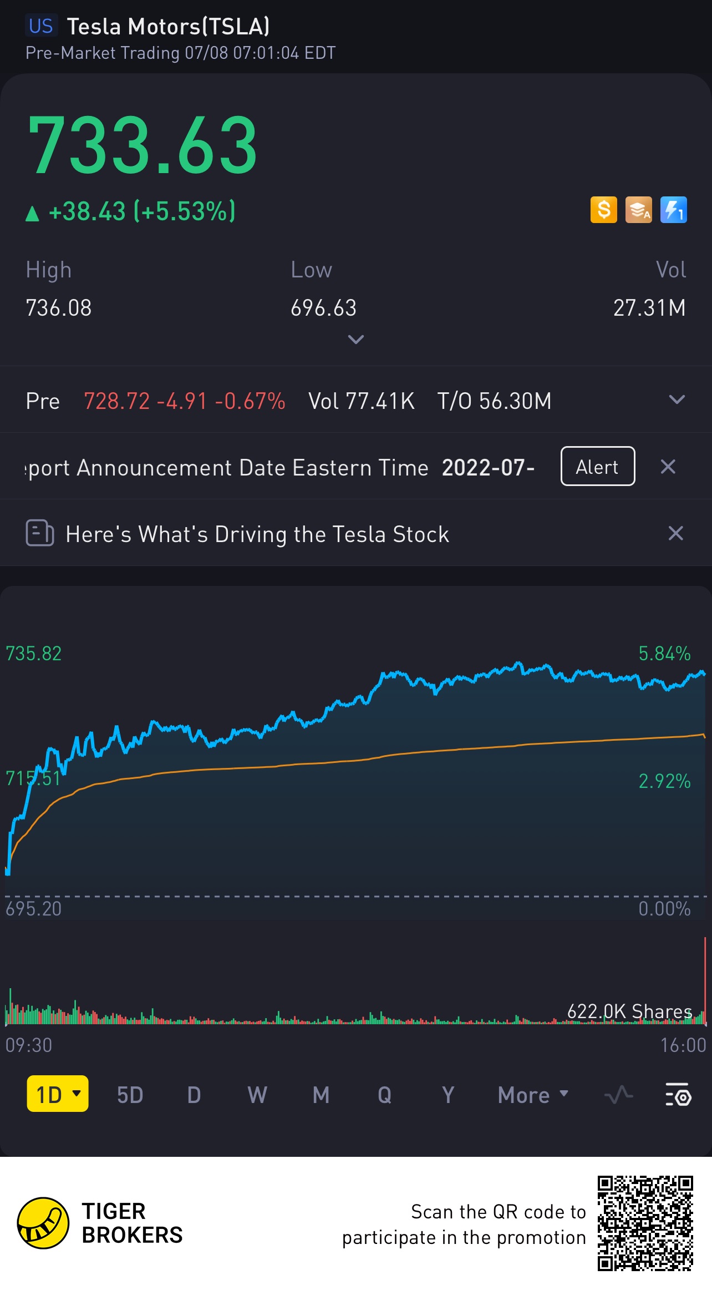Close the Tesla Stock news banner

click(675, 533)
